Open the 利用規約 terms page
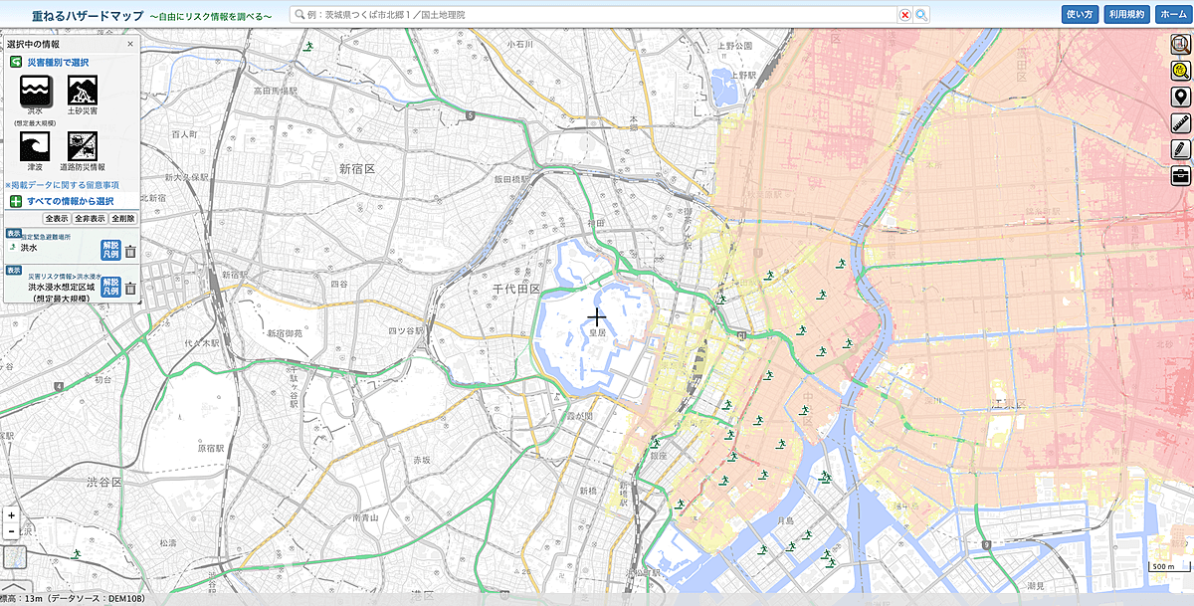Viewport: 1194px width, 606px height. pyautogui.click(x=1127, y=15)
